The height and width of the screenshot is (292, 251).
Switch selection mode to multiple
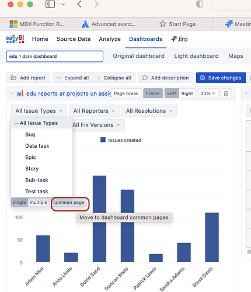click(39, 203)
